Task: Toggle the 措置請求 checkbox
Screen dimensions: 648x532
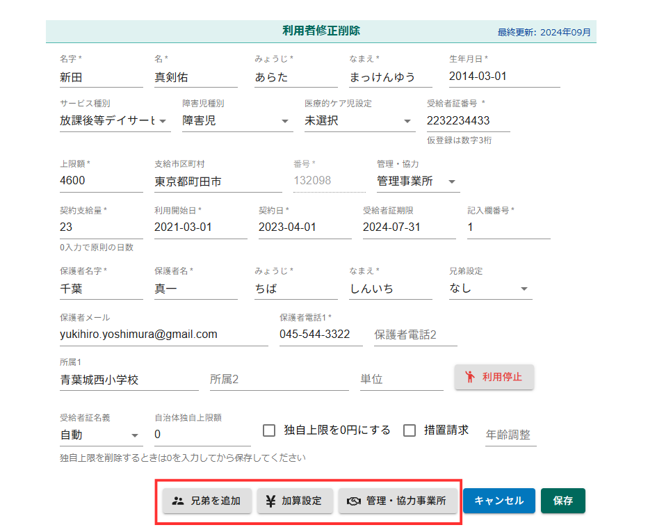Action: (x=410, y=430)
